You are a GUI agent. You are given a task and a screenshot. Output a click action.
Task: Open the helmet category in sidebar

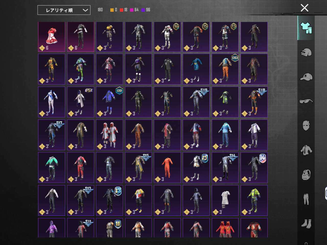click(306, 52)
